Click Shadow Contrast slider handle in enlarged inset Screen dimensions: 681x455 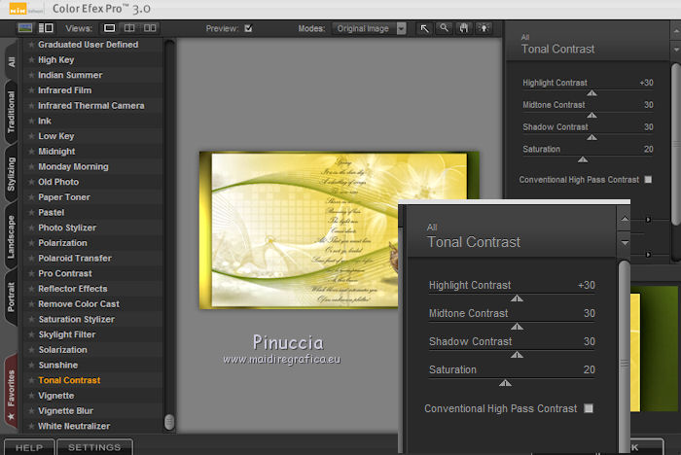(x=517, y=355)
